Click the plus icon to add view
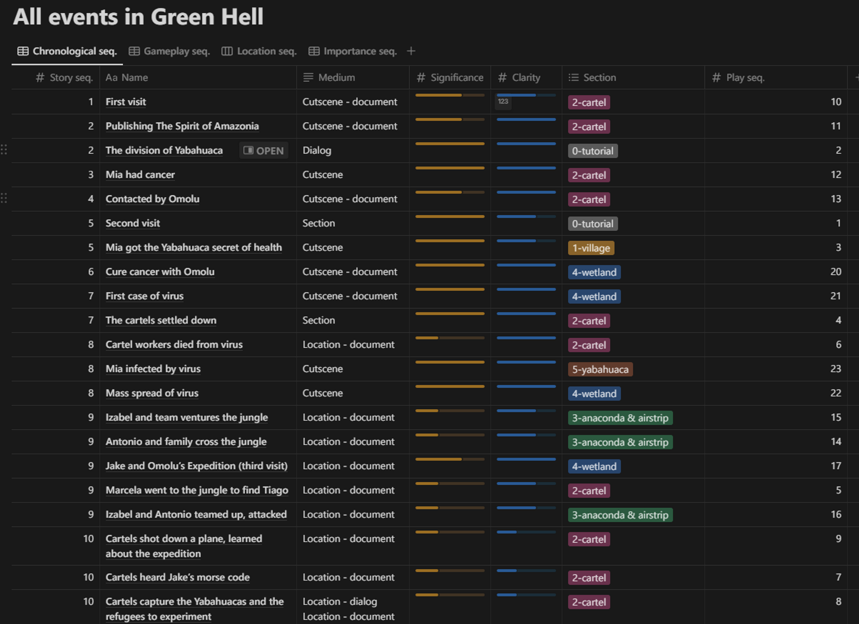Screen dimensions: 859x624 (411, 51)
